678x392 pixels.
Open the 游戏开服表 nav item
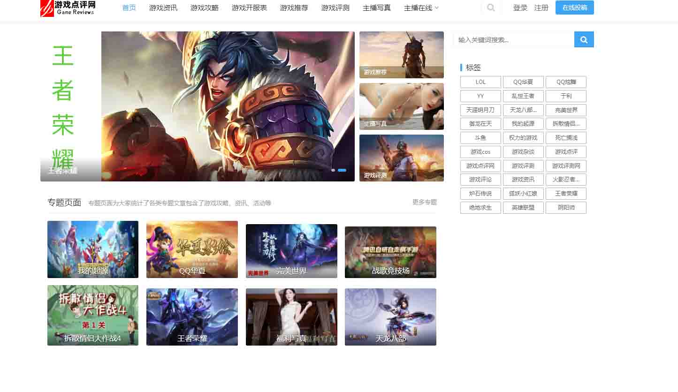point(249,8)
